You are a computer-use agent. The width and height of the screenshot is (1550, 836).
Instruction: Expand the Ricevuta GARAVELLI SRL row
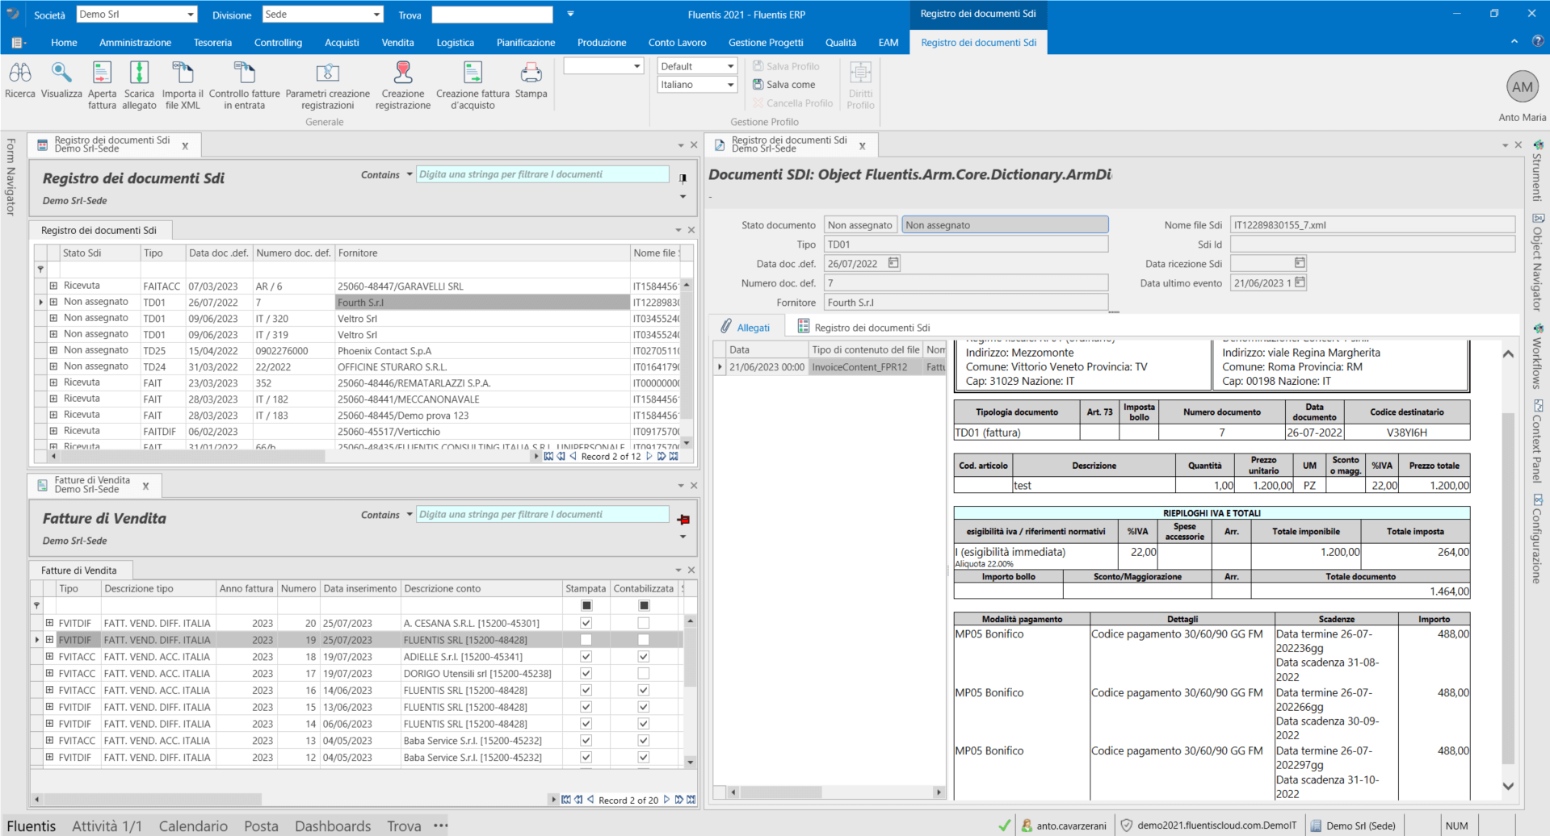(53, 286)
